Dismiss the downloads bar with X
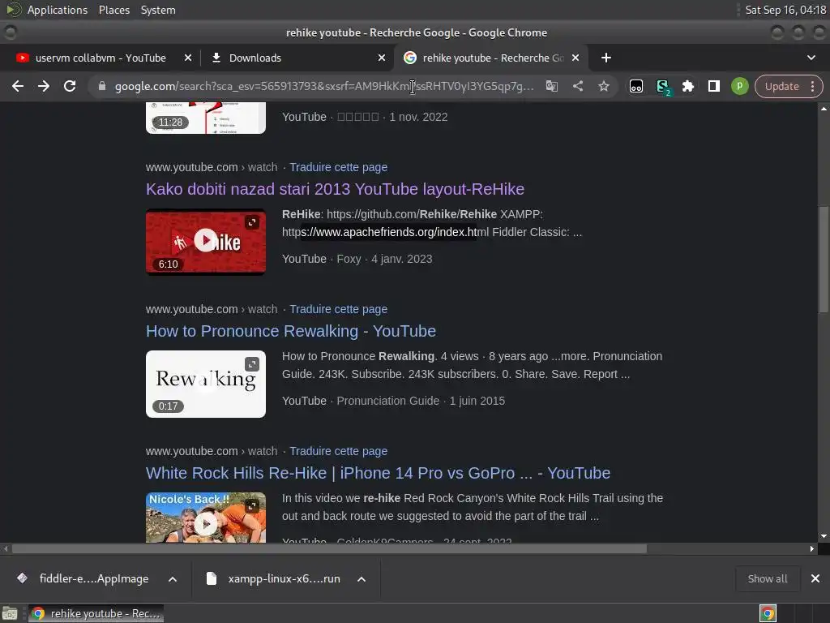The width and height of the screenshot is (830, 623). point(815,578)
